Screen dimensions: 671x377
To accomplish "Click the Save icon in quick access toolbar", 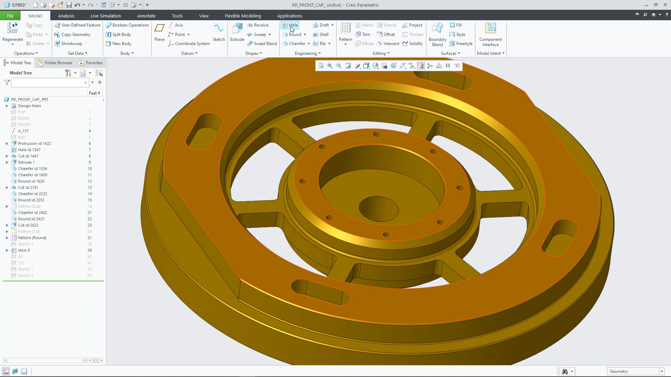I will [x=69, y=5].
